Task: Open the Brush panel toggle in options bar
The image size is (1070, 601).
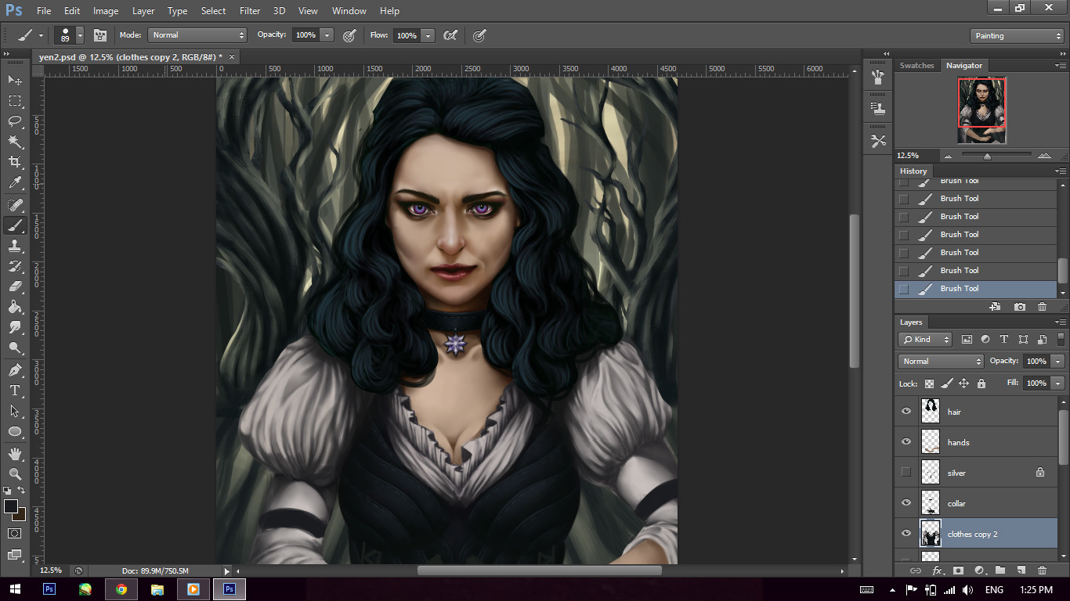Action: (100, 35)
